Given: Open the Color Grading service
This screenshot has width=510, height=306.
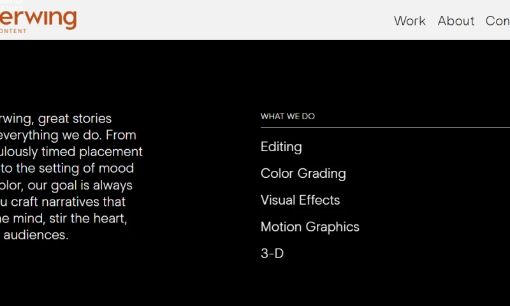Looking at the screenshot, I should [x=303, y=173].
